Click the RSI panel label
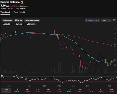Image resolution: width=117 pixels, height=94 pixels. (2, 75)
